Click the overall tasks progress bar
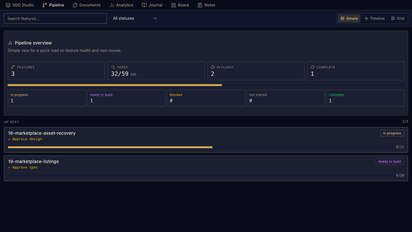The width and height of the screenshot is (412, 232). click(x=206, y=85)
